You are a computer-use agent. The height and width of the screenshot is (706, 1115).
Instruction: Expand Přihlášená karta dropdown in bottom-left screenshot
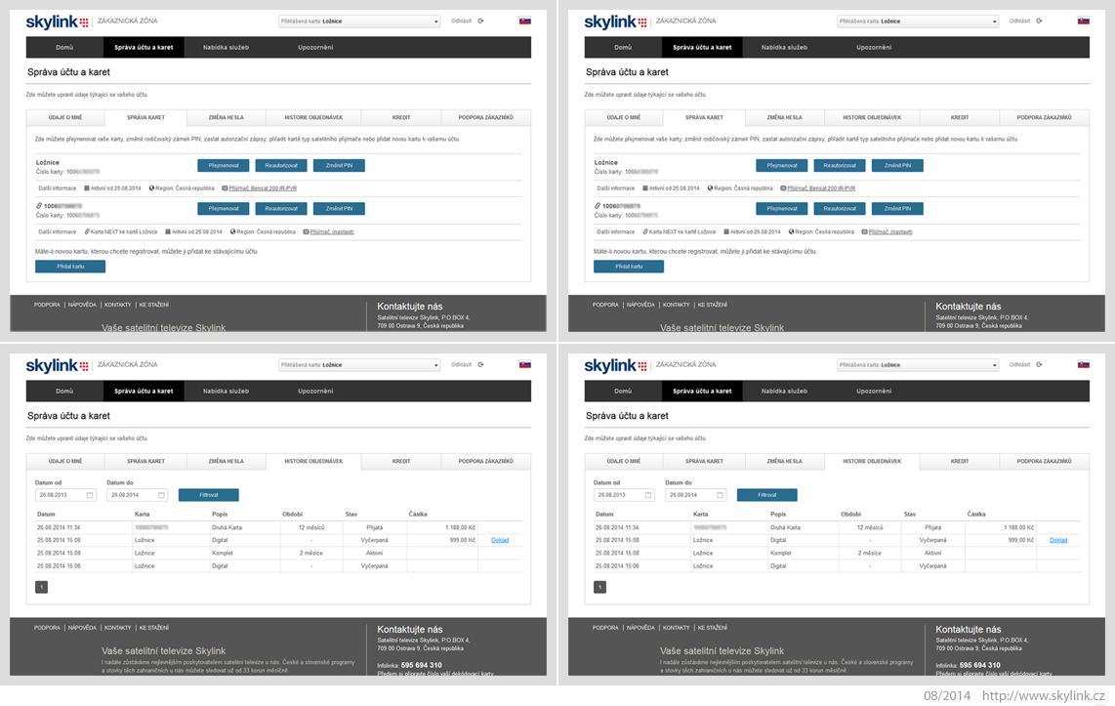359,365
